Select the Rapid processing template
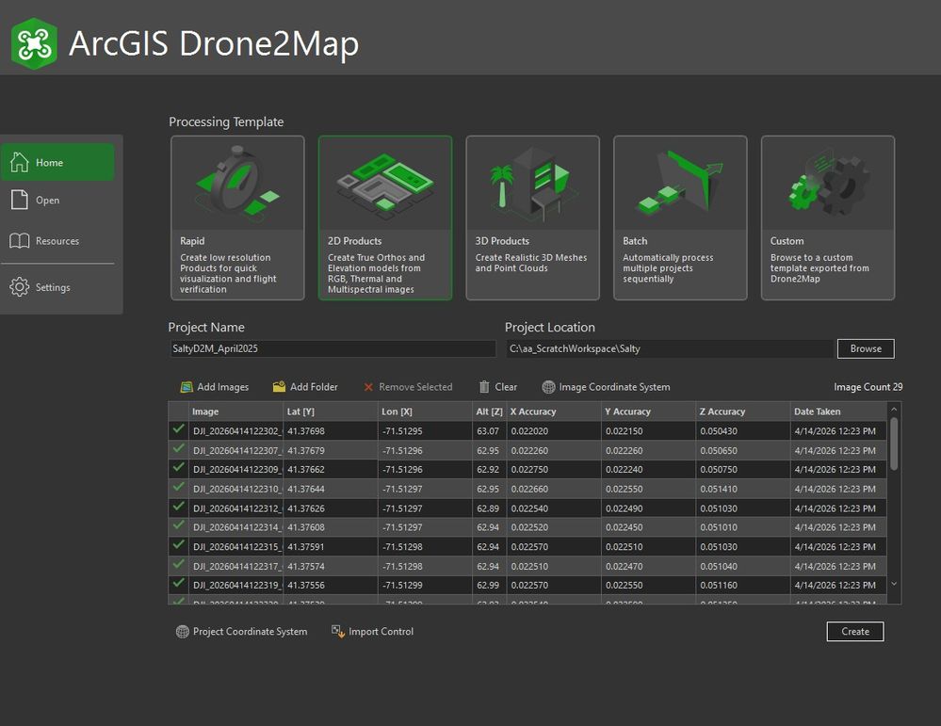Viewport: 941px width, 726px height. pyautogui.click(x=237, y=218)
